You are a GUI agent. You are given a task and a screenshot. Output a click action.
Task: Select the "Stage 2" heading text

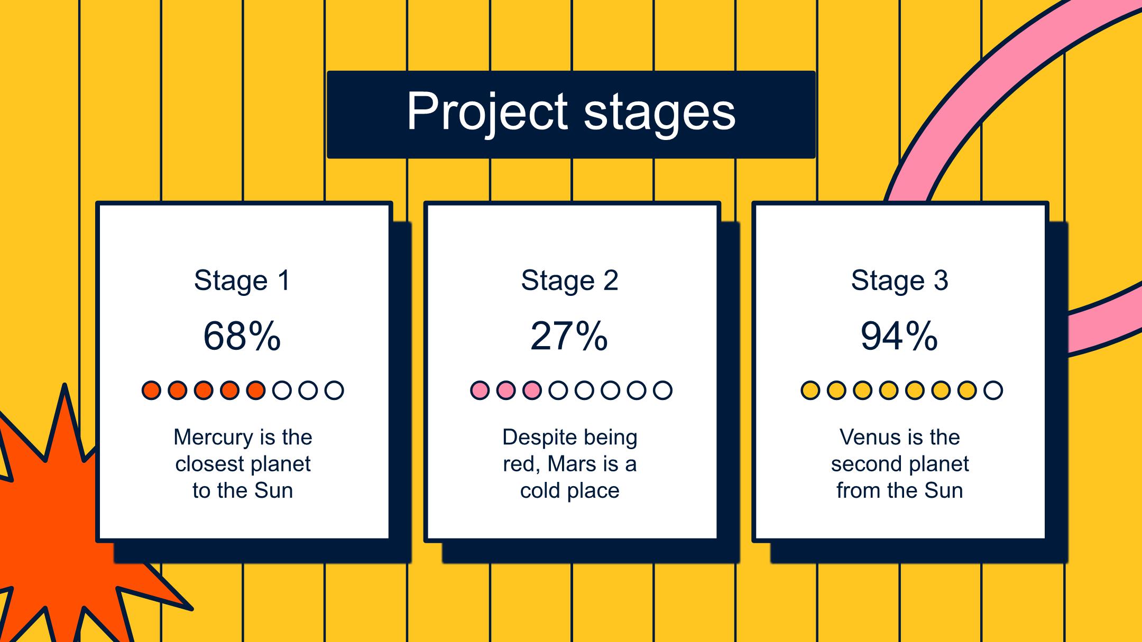[x=570, y=280]
